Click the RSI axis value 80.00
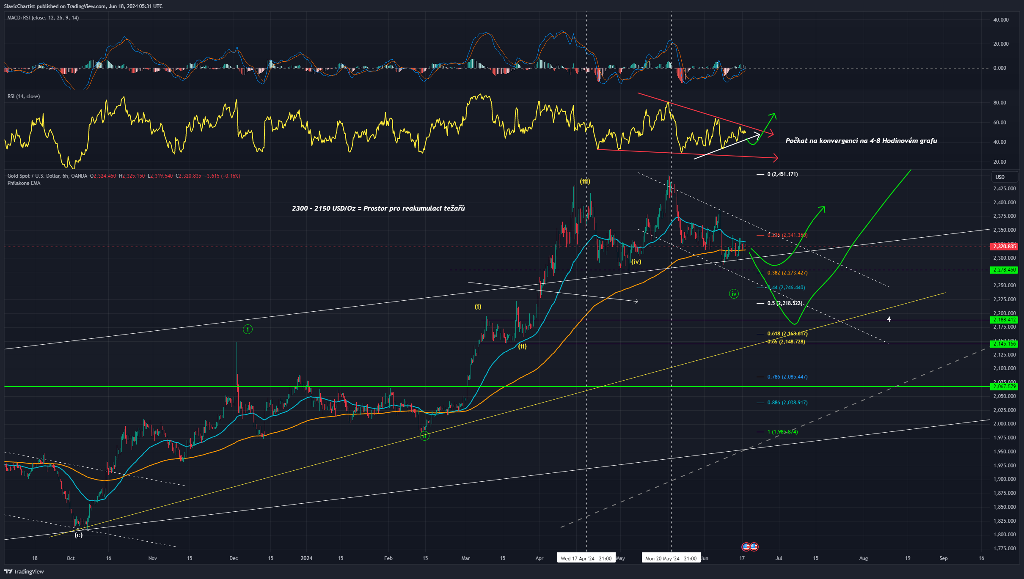 (x=999, y=103)
